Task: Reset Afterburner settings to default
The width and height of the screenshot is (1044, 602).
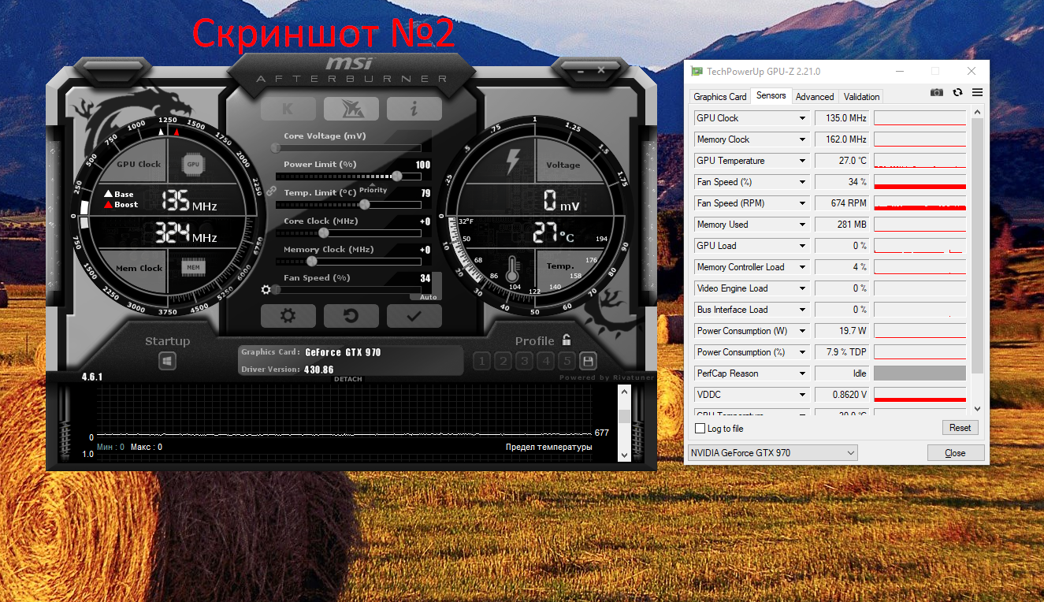Action: (x=351, y=316)
